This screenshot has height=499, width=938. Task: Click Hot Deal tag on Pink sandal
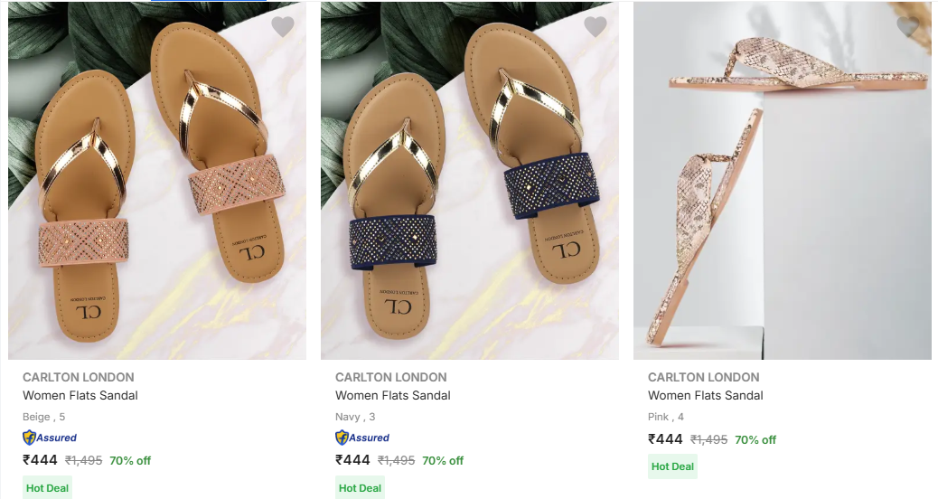click(x=673, y=466)
